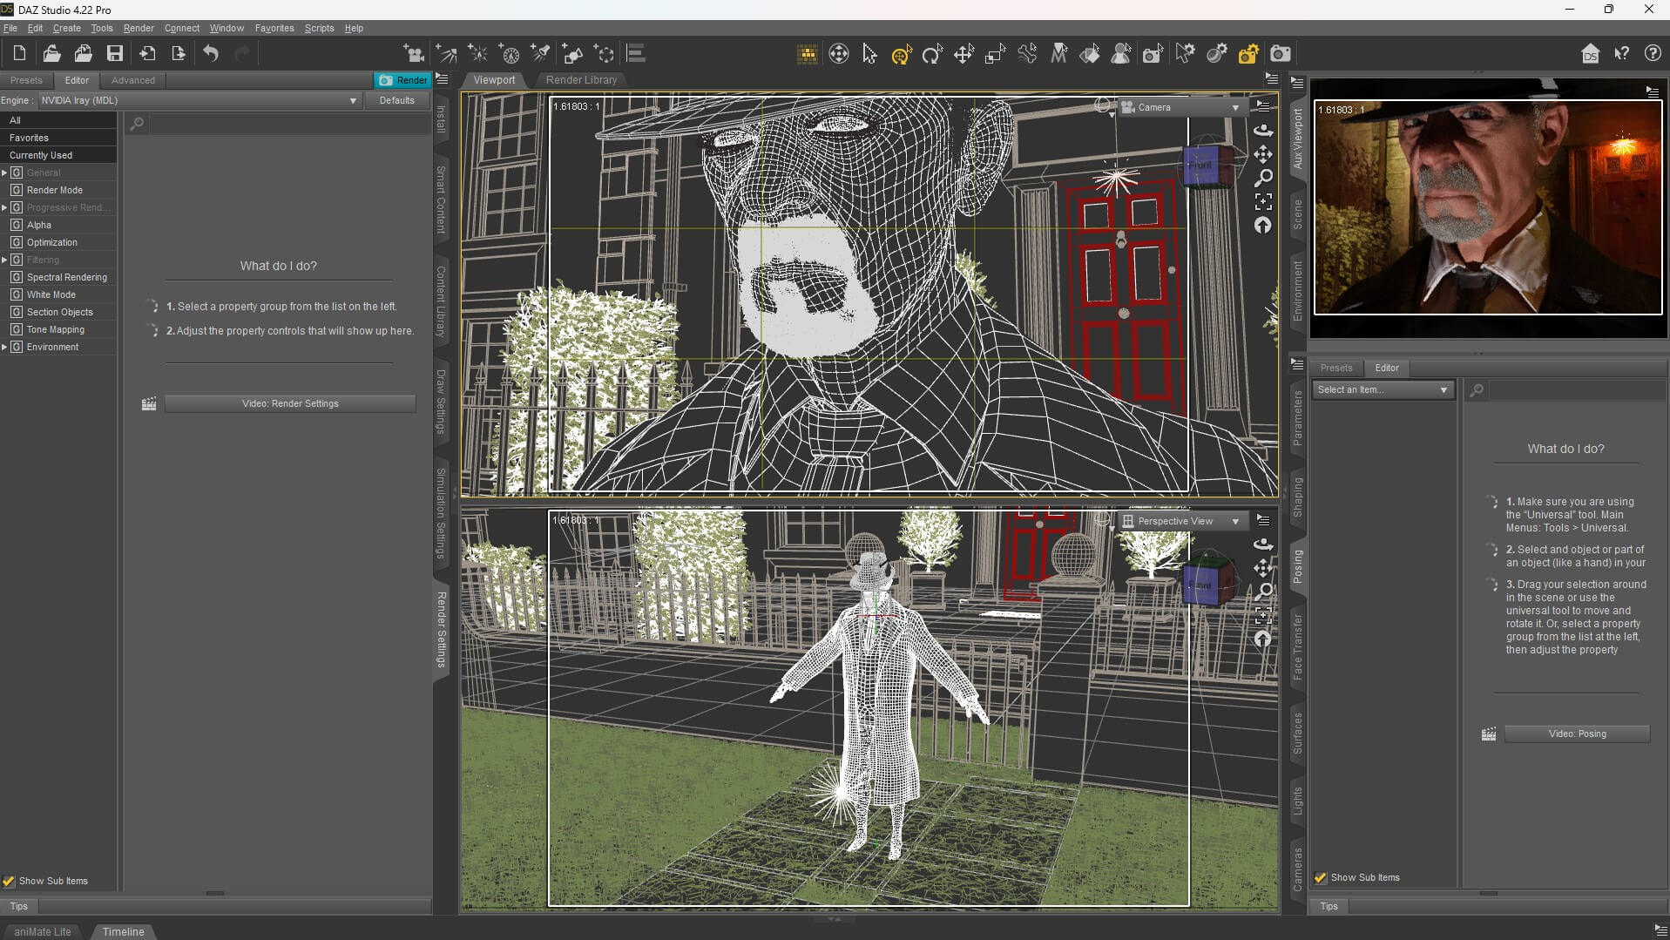Open the Timeline tab at bottom

(x=123, y=931)
